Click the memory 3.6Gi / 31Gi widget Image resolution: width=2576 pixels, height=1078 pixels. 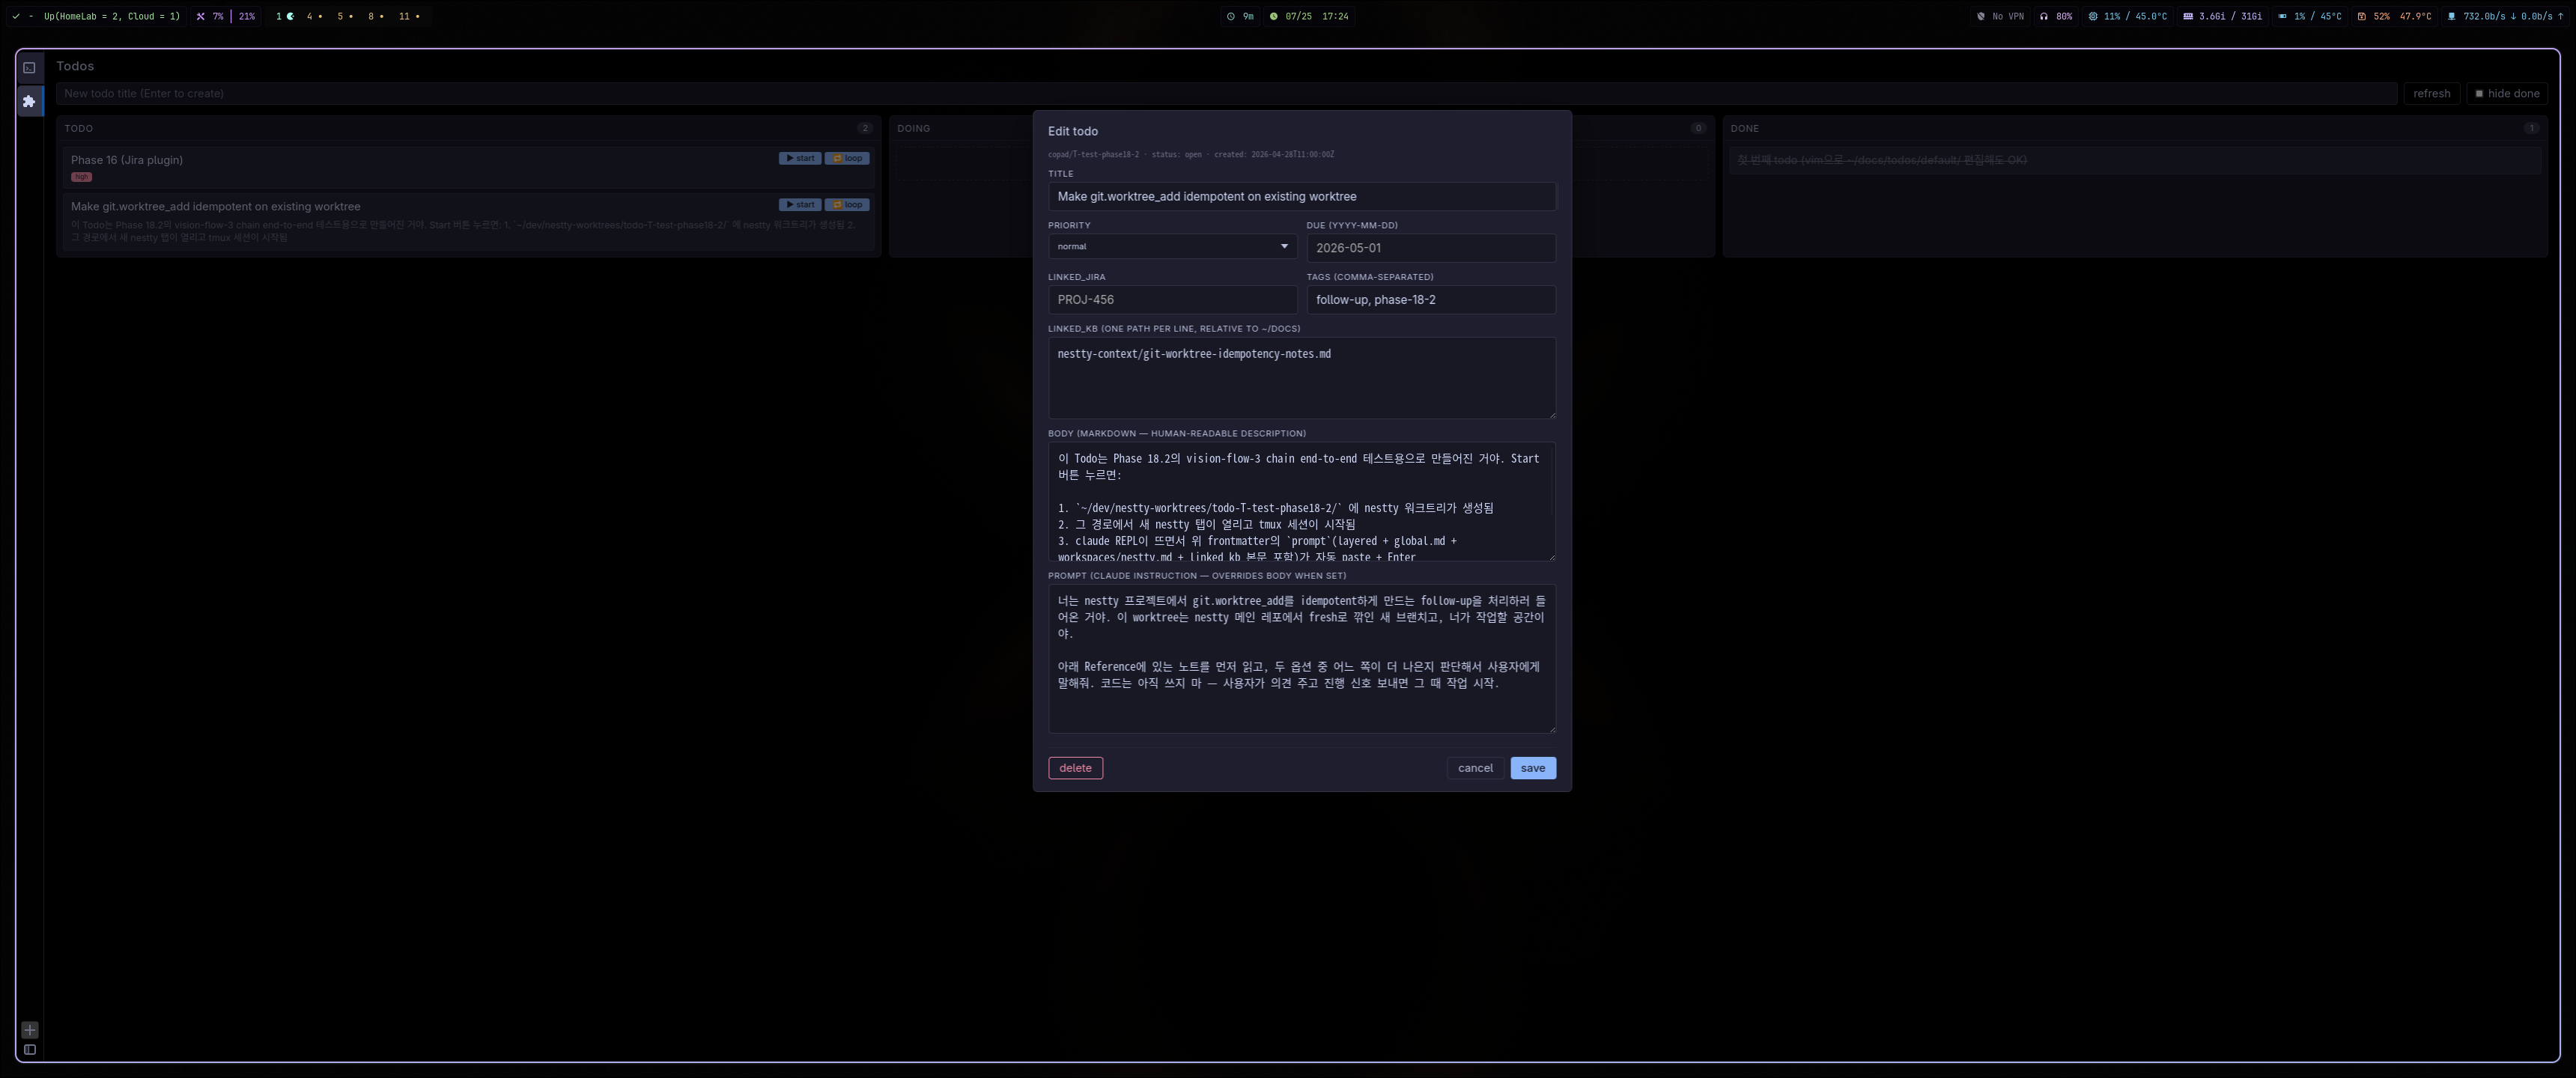click(2222, 16)
